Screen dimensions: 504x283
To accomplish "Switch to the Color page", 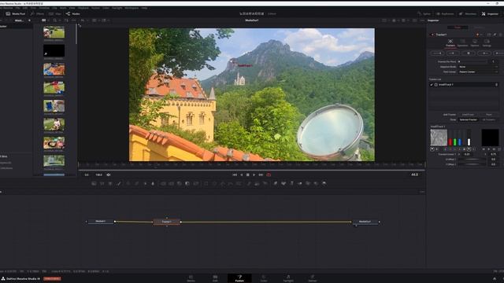I will click(264, 278).
